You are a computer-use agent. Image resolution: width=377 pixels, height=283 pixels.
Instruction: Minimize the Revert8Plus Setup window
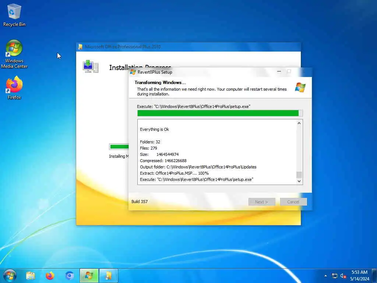279,71
